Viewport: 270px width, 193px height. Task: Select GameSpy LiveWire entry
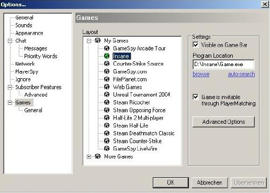point(135,148)
